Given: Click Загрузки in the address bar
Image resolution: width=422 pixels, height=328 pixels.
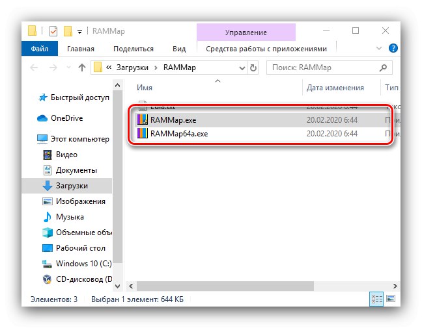Looking at the screenshot, I should [132, 68].
